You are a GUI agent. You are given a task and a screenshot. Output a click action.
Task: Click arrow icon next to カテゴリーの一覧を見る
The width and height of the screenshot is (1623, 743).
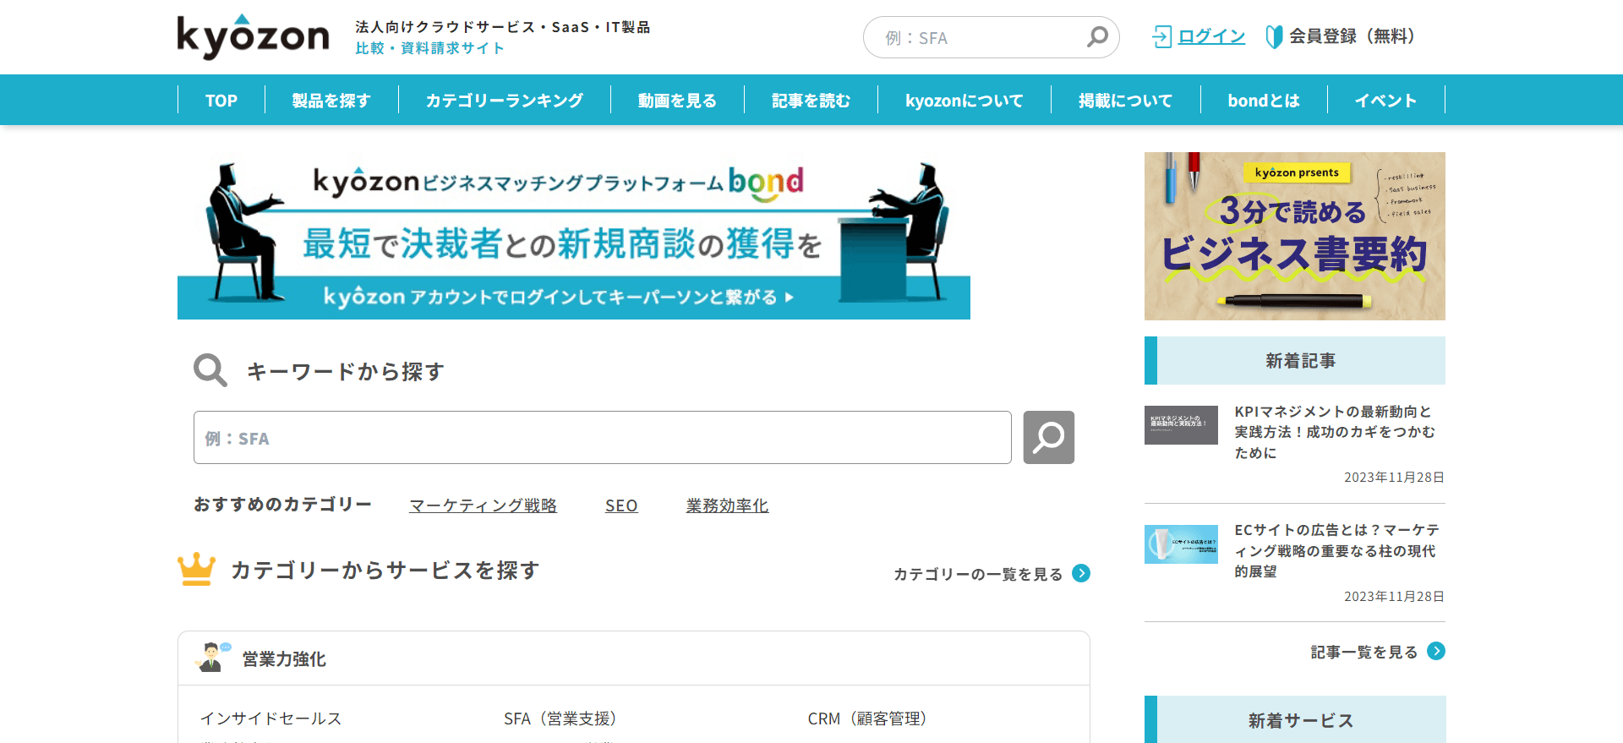tap(1081, 573)
